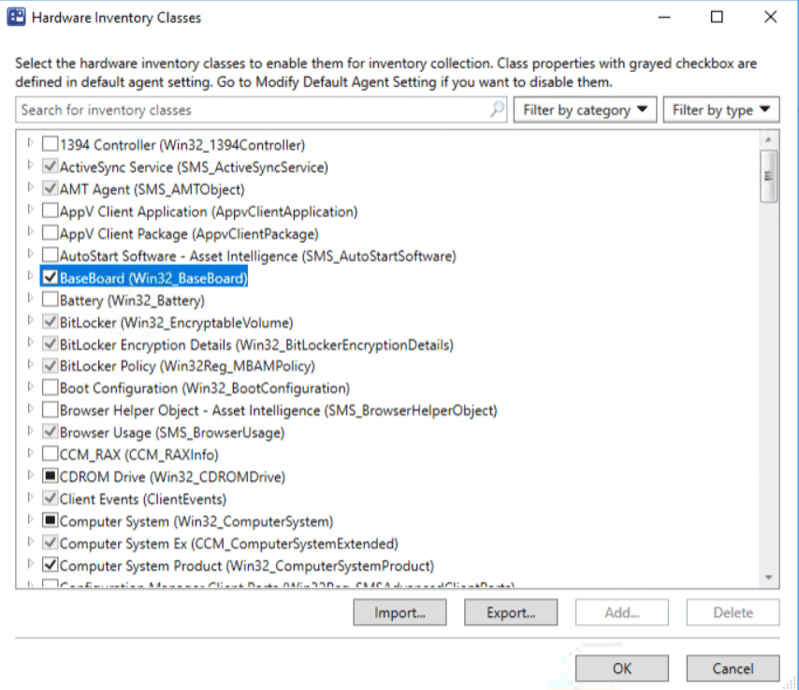
Task: Confirm changes with OK
Action: 621,668
